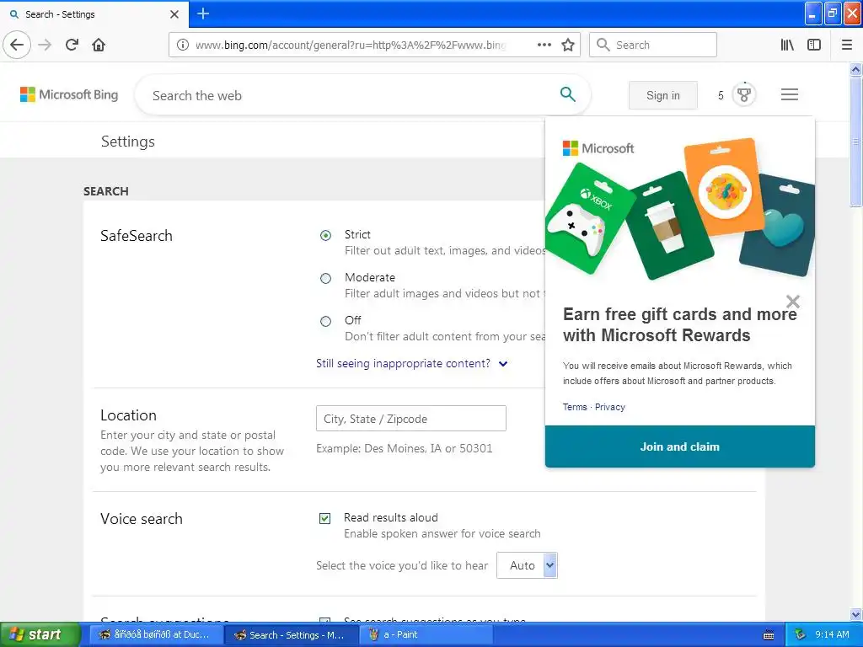Click the 9:14 AM clock
863x647 pixels.
click(x=832, y=635)
